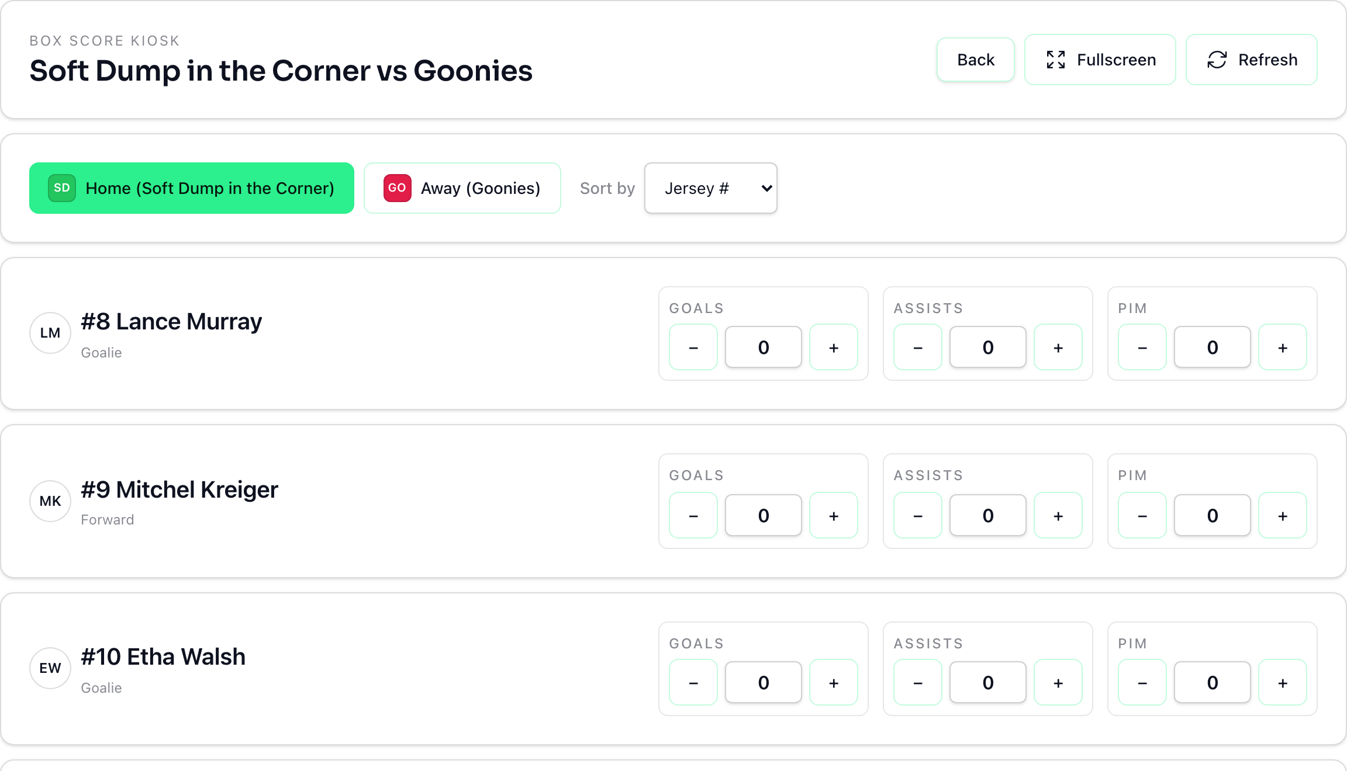Click Mitchel Kreiger's MK avatar
The width and height of the screenshot is (1347, 771).
coord(50,501)
